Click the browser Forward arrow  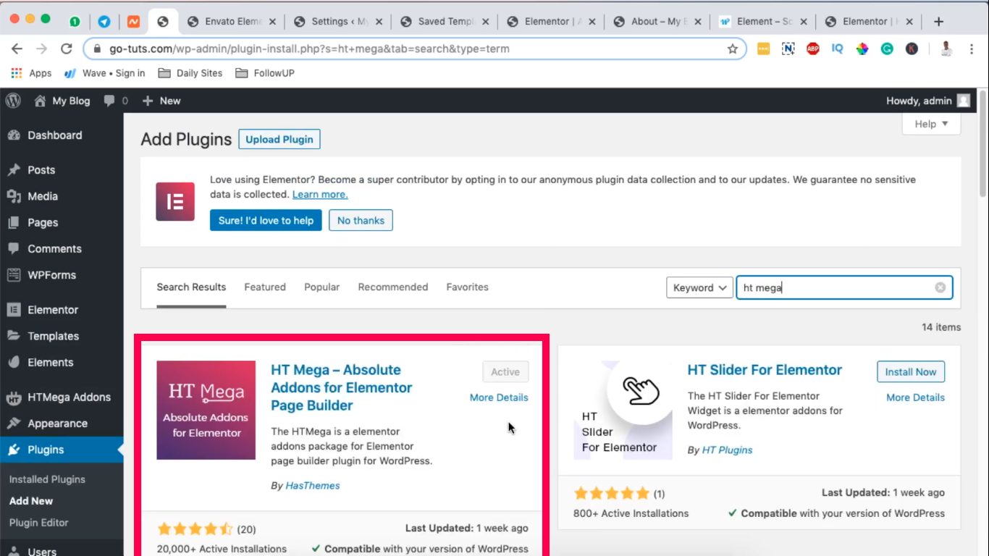42,49
